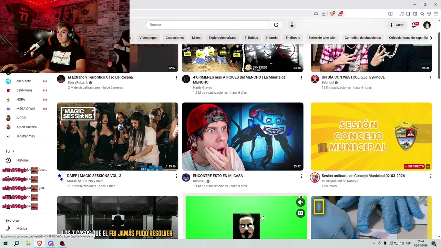Open options for DAIEF MAGIC SESSIONS video
Viewport: 441px width, 248px height.
(x=176, y=176)
